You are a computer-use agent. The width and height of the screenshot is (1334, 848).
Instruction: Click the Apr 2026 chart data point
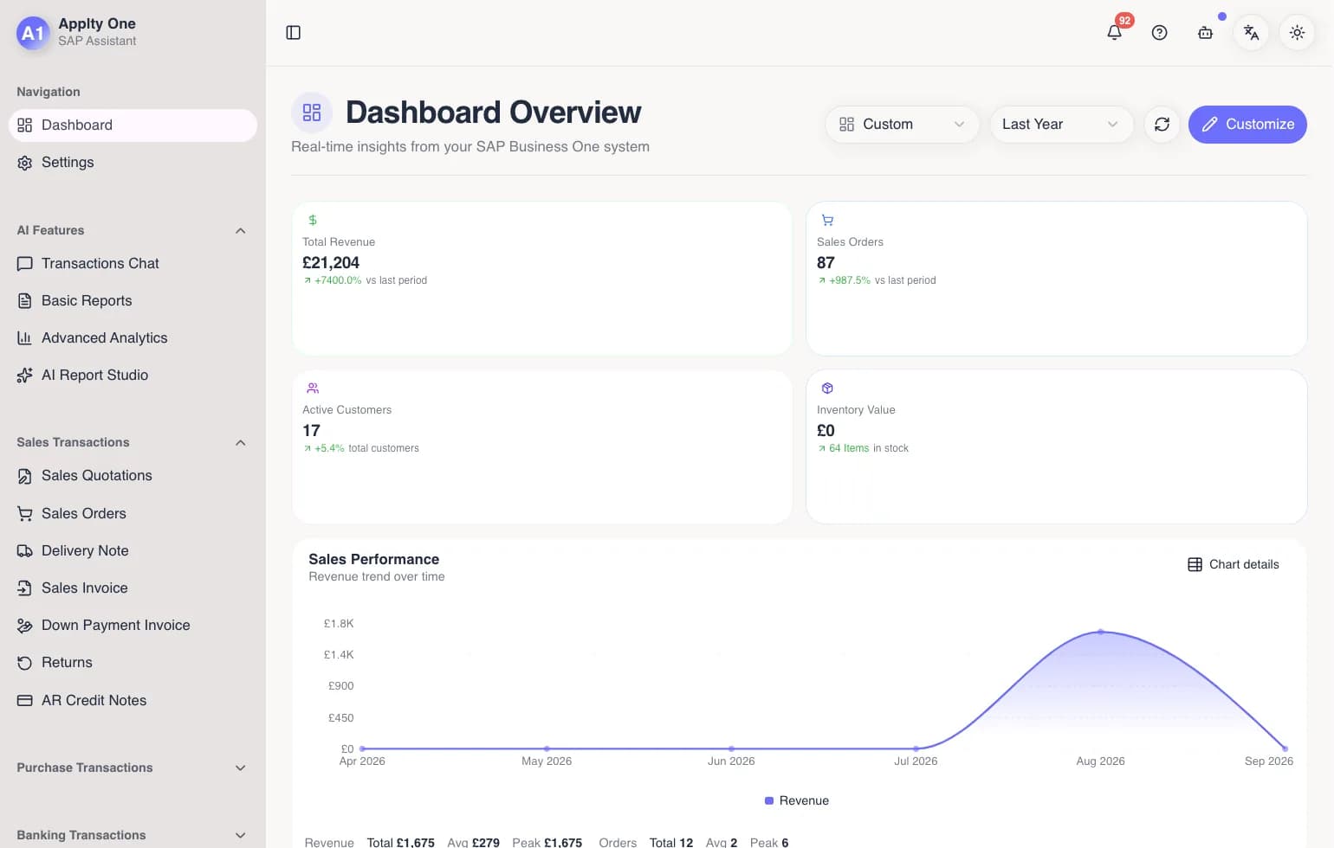pos(362,748)
